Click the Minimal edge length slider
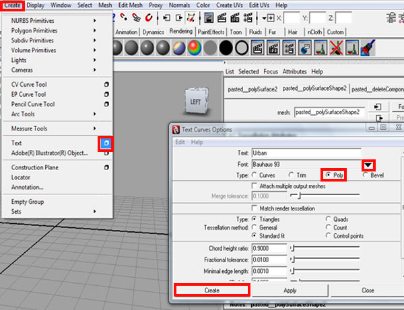The height and width of the screenshot is (310, 404). tap(325, 270)
